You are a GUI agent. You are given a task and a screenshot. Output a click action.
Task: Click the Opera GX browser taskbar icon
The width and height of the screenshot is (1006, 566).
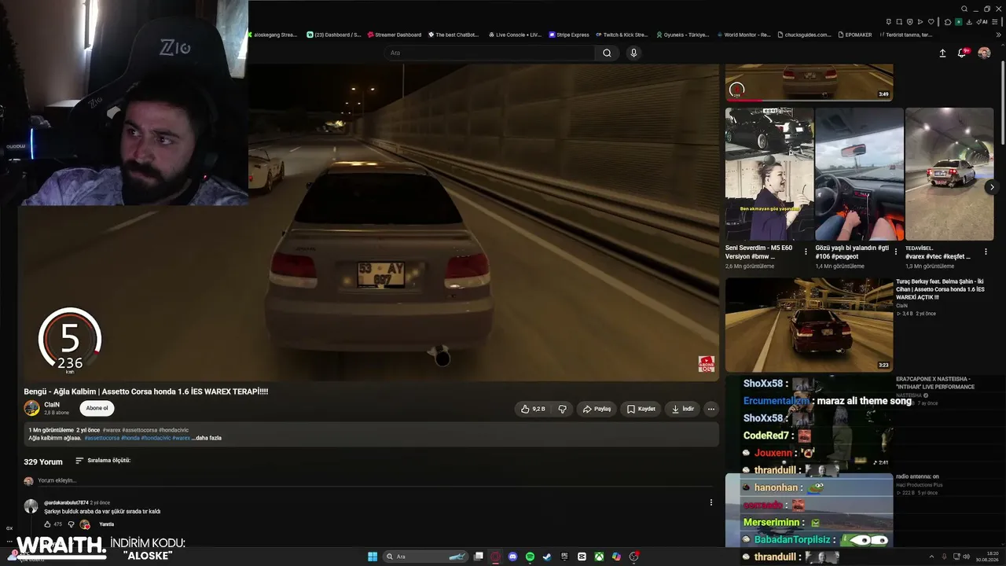[495, 557]
